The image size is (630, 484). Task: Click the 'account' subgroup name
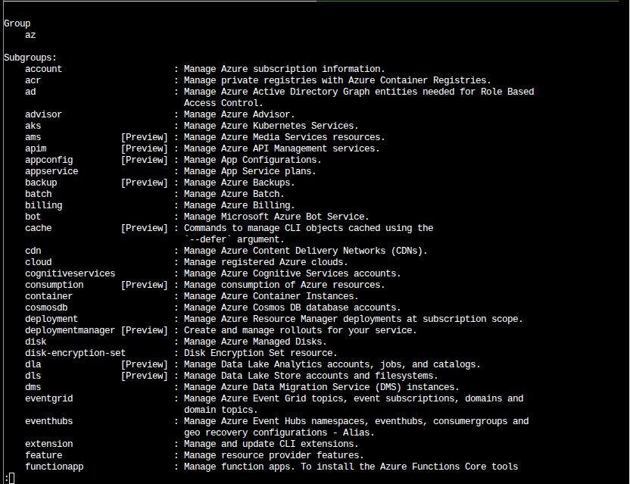43,69
